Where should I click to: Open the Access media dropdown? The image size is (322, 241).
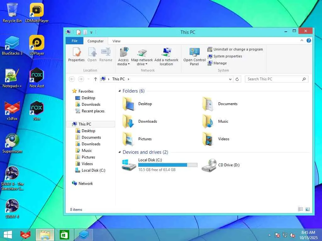point(123,56)
